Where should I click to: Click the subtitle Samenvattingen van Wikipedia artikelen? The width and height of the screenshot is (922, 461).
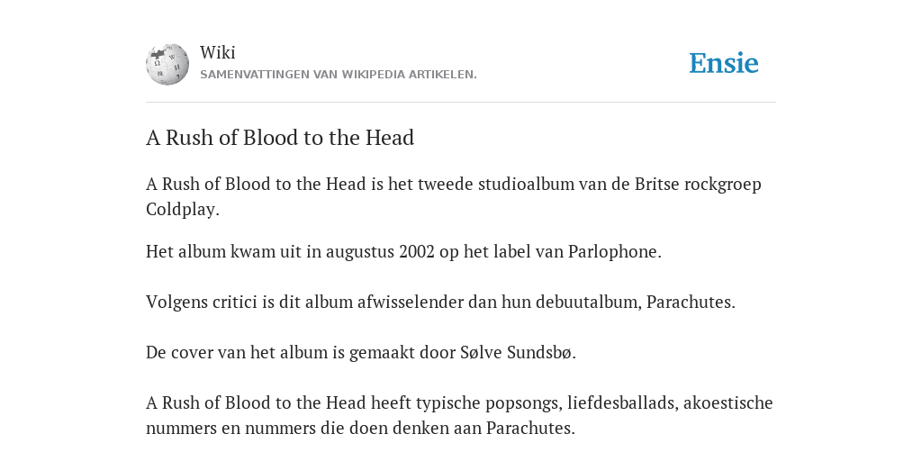339,75
